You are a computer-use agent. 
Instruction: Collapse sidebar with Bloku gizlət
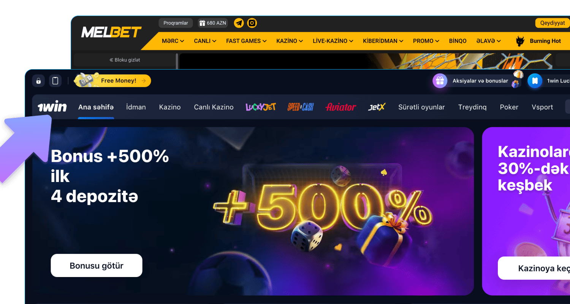click(x=125, y=60)
